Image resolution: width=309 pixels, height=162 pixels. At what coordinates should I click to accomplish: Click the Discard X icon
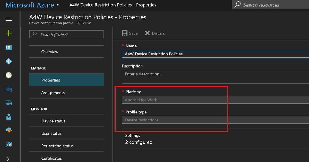tap(147, 33)
